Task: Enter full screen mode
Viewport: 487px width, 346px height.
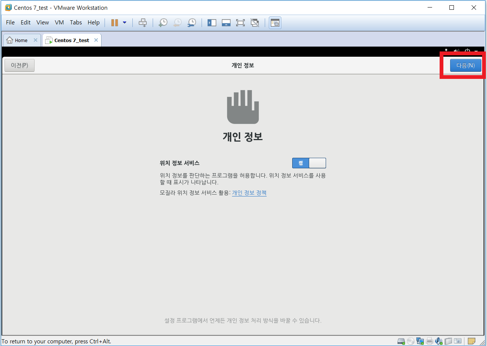Action: click(x=240, y=23)
